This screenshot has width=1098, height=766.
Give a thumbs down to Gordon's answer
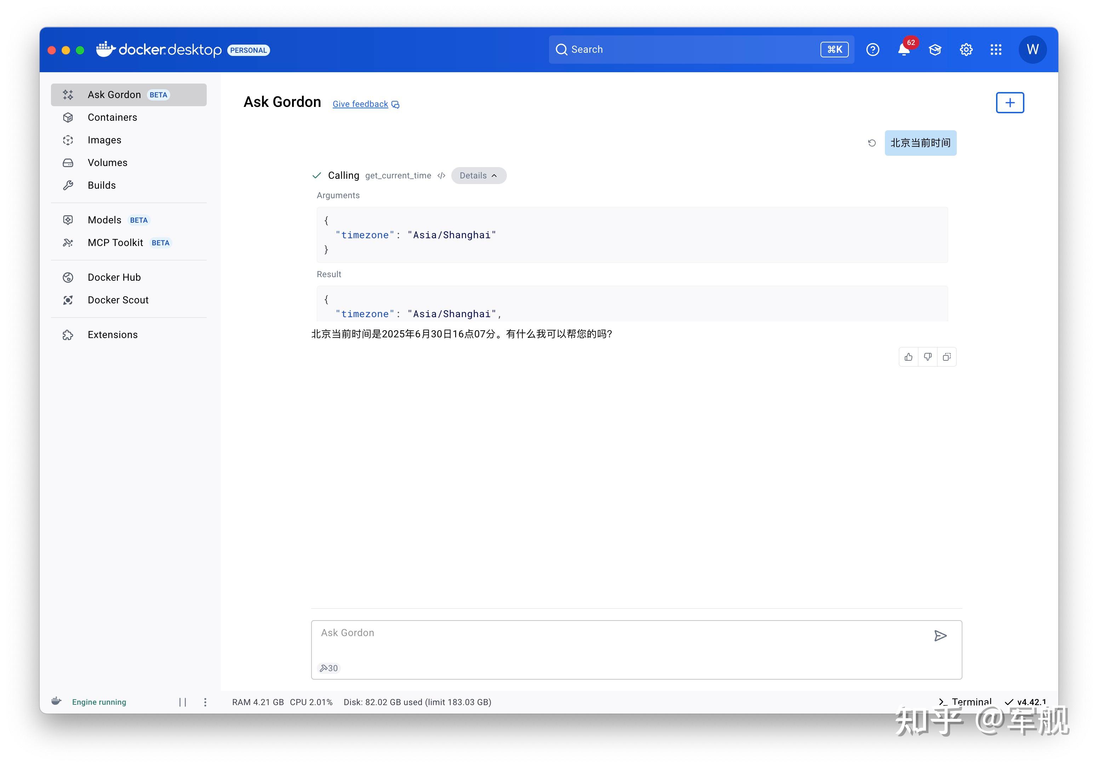point(928,357)
